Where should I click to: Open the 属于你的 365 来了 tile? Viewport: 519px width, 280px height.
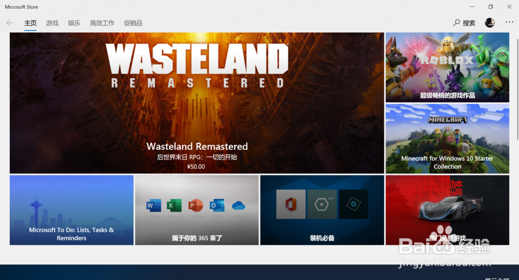[x=197, y=210]
